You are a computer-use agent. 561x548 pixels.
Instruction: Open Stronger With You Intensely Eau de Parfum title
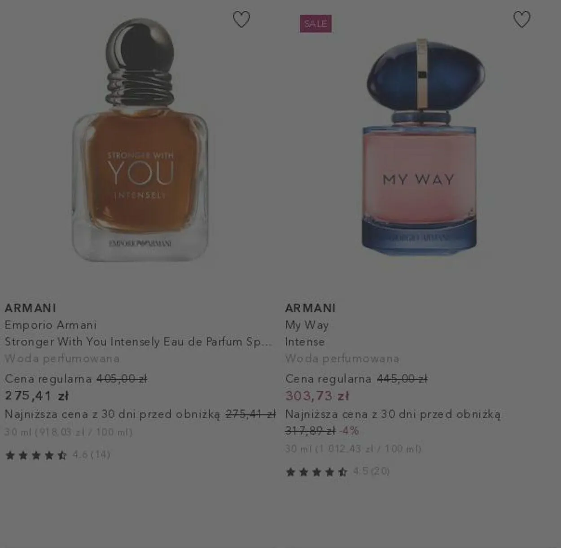[138, 342]
